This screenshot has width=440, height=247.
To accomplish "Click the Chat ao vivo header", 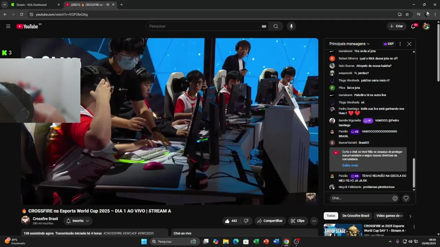I will (x=183, y=233).
